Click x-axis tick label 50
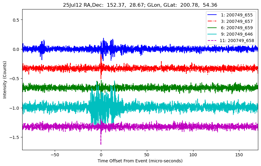Image resolution: width=261 pixels, height=166 pixels. (x=147, y=155)
